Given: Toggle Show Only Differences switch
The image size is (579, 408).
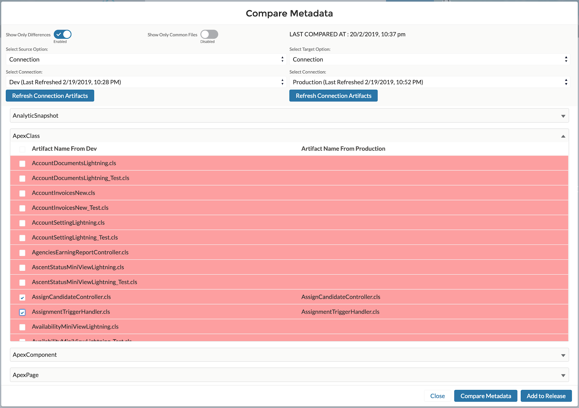Looking at the screenshot, I should (x=63, y=34).
